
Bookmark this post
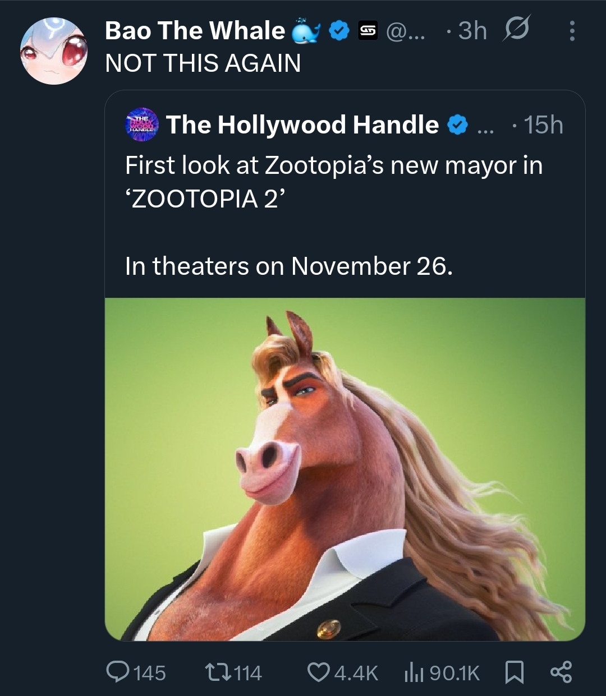[514, 672]
